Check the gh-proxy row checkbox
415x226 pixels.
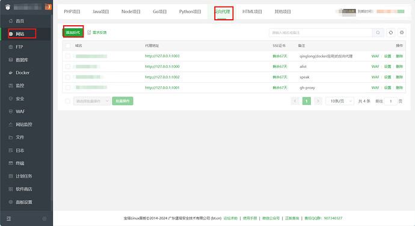click(x=68, y=88)
